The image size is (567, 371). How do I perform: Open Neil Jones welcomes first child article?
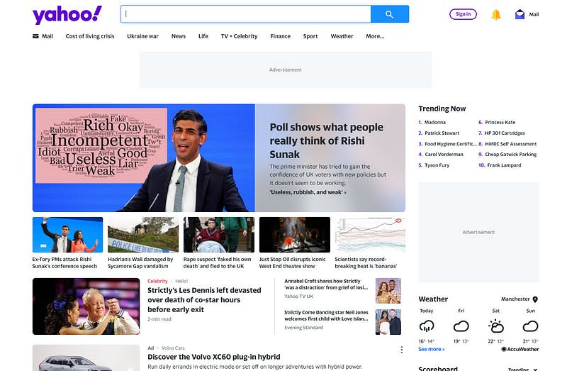coord(326,316)
